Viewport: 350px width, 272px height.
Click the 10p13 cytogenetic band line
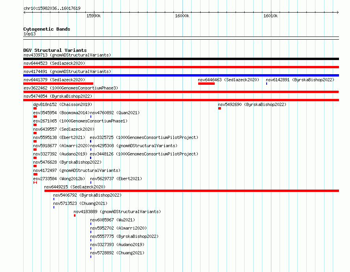[181, 38]
